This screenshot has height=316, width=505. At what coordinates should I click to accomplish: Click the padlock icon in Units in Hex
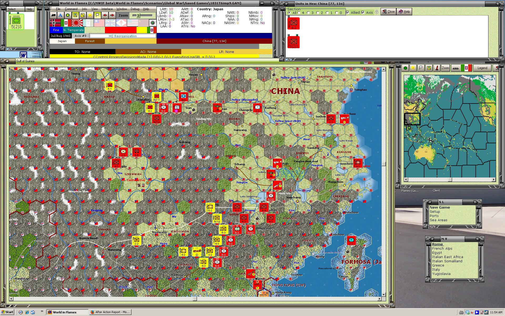[x=377, y=12]
